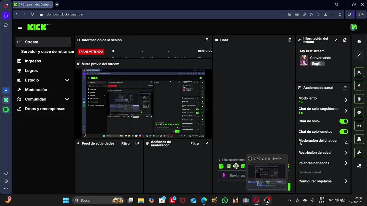Toggle the Chat de solo-emotes switch

tap(343, 132)
